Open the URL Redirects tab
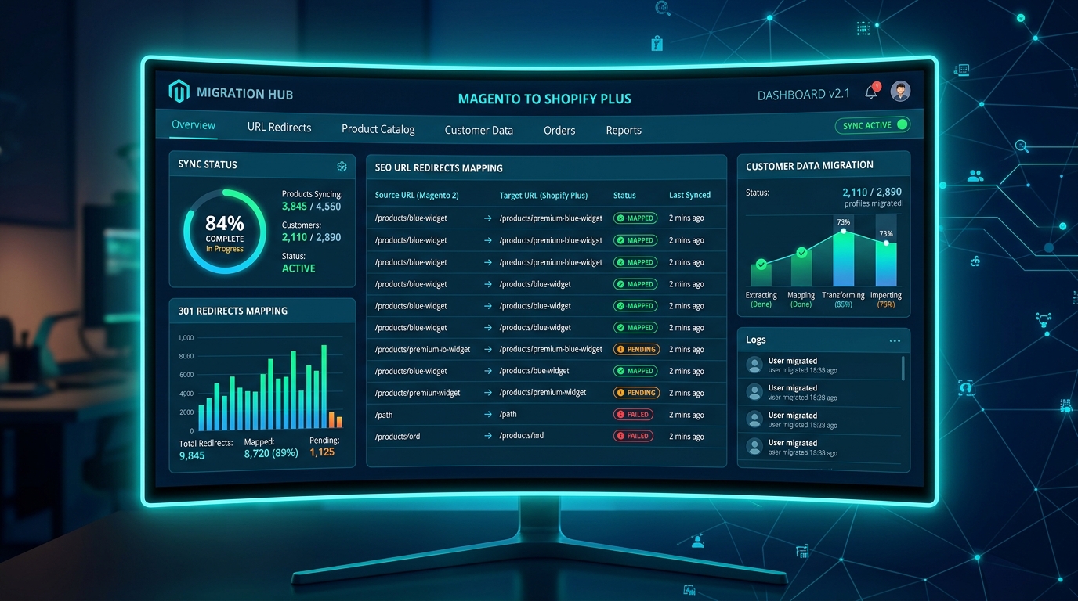The width and height of the screenshot is (1078, 601). (x=279, y=128)
